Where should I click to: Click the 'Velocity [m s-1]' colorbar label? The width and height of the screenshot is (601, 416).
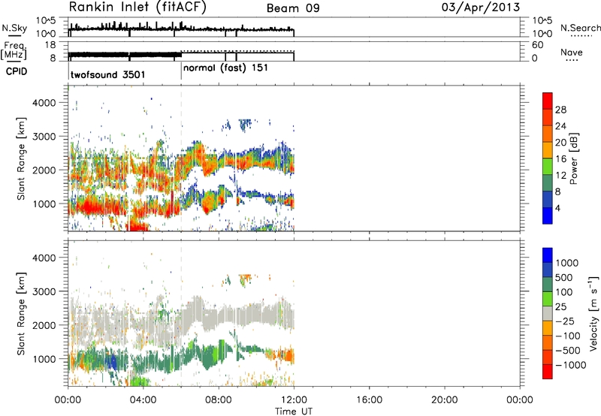click(x=593, y=313)
